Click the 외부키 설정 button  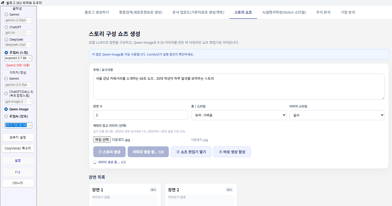pyautogui.click(x=18, y=138)
